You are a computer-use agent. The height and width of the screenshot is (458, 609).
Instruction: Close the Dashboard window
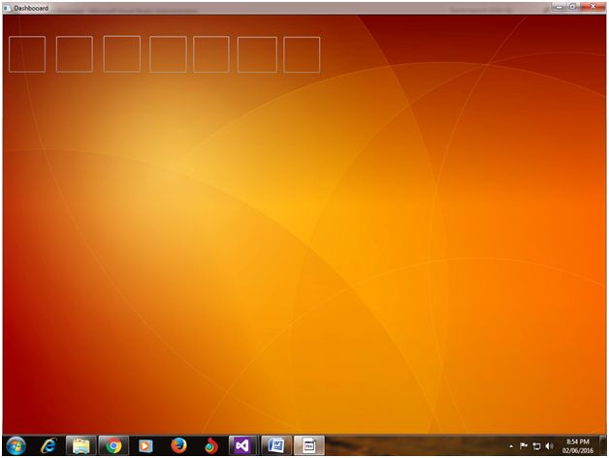(593, 7)
